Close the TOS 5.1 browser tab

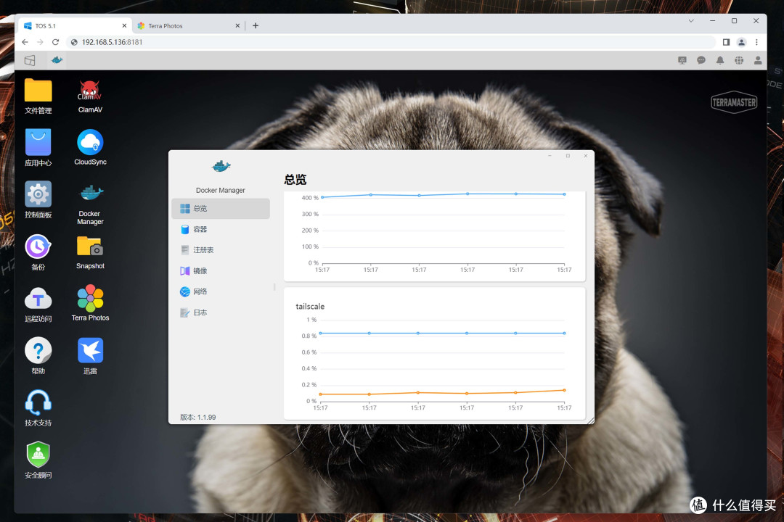[125, 26]
